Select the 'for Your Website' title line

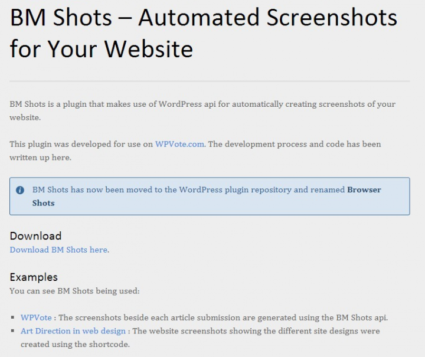pos(101,48)
